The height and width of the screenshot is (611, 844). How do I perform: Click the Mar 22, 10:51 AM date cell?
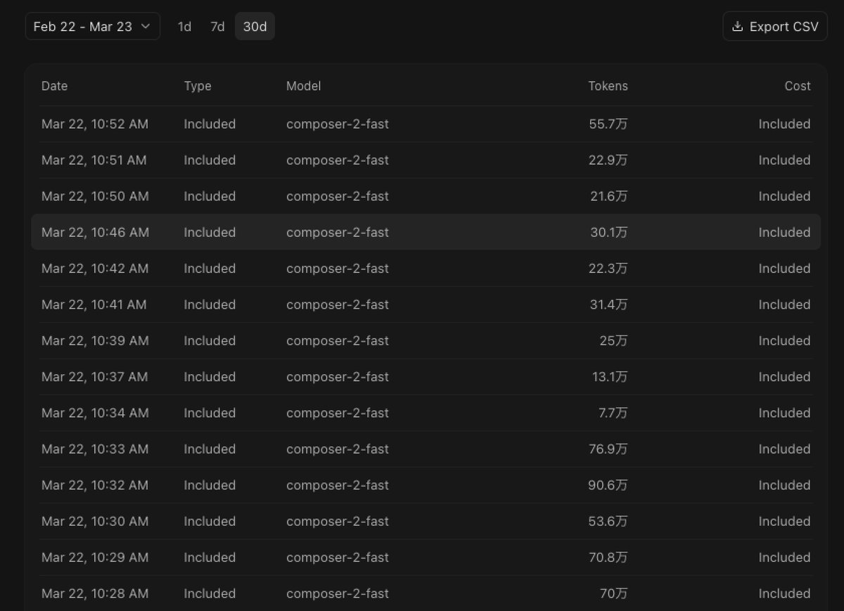coord(94,160)
